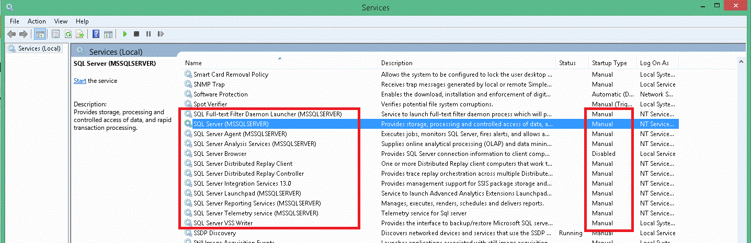The height and width of the screenshot is (243, 751).
Task: Click description 'Verifies potential file system corruptions.'
Action: pyautogui.click(x=437, y=104)
